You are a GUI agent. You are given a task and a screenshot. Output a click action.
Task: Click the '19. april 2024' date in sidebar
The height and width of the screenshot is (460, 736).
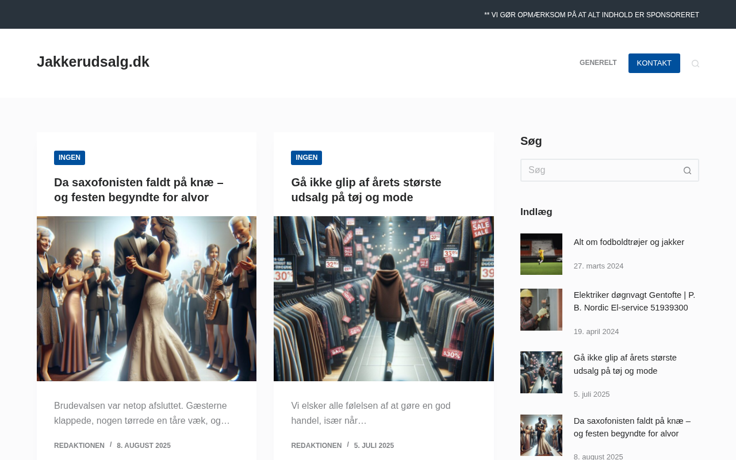[x=596, y=332]
